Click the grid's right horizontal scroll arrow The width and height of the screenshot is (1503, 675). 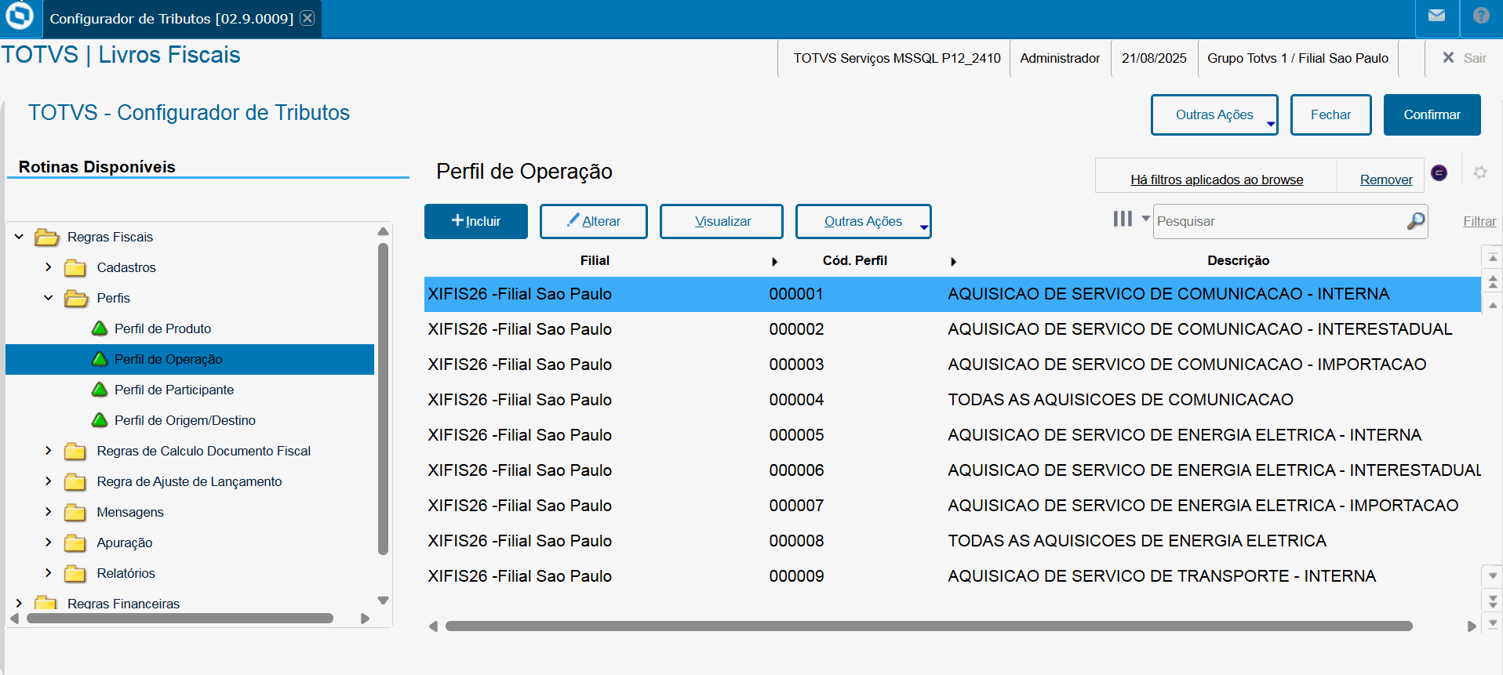[1472, 626]
